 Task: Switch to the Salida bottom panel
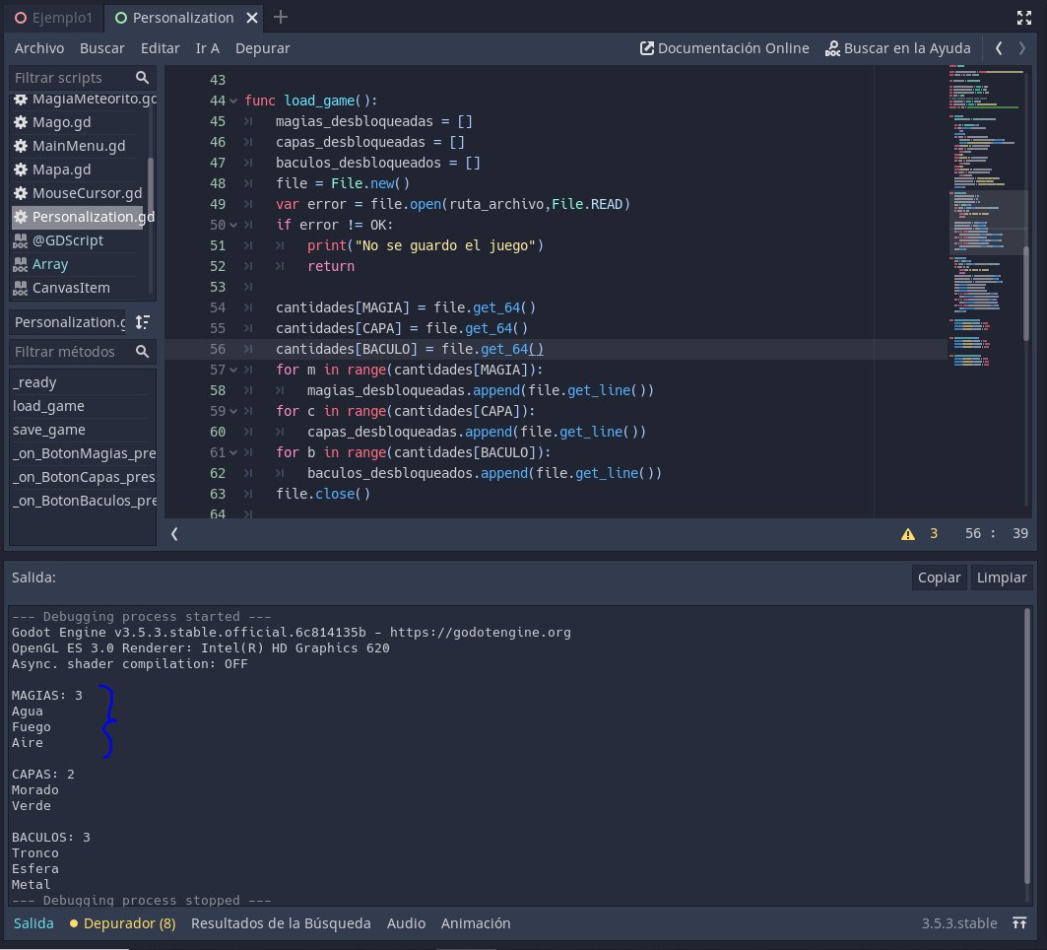click(33, 923)
